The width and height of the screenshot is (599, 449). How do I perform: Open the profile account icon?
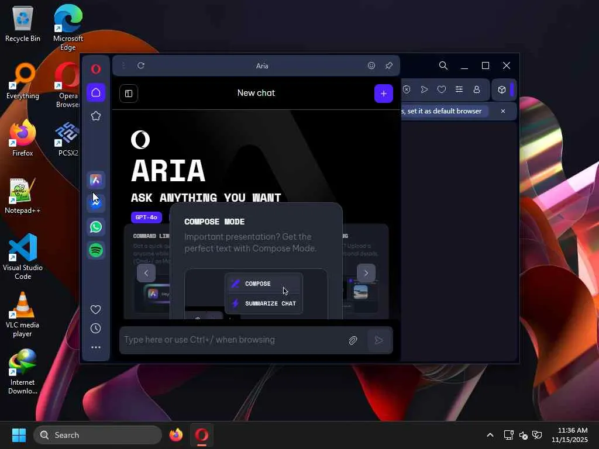coord(477,89)
